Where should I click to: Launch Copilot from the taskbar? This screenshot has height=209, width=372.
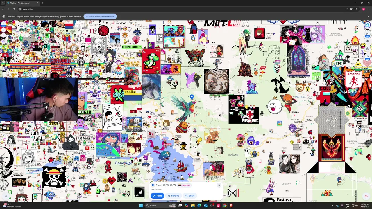tap(186, 206)
